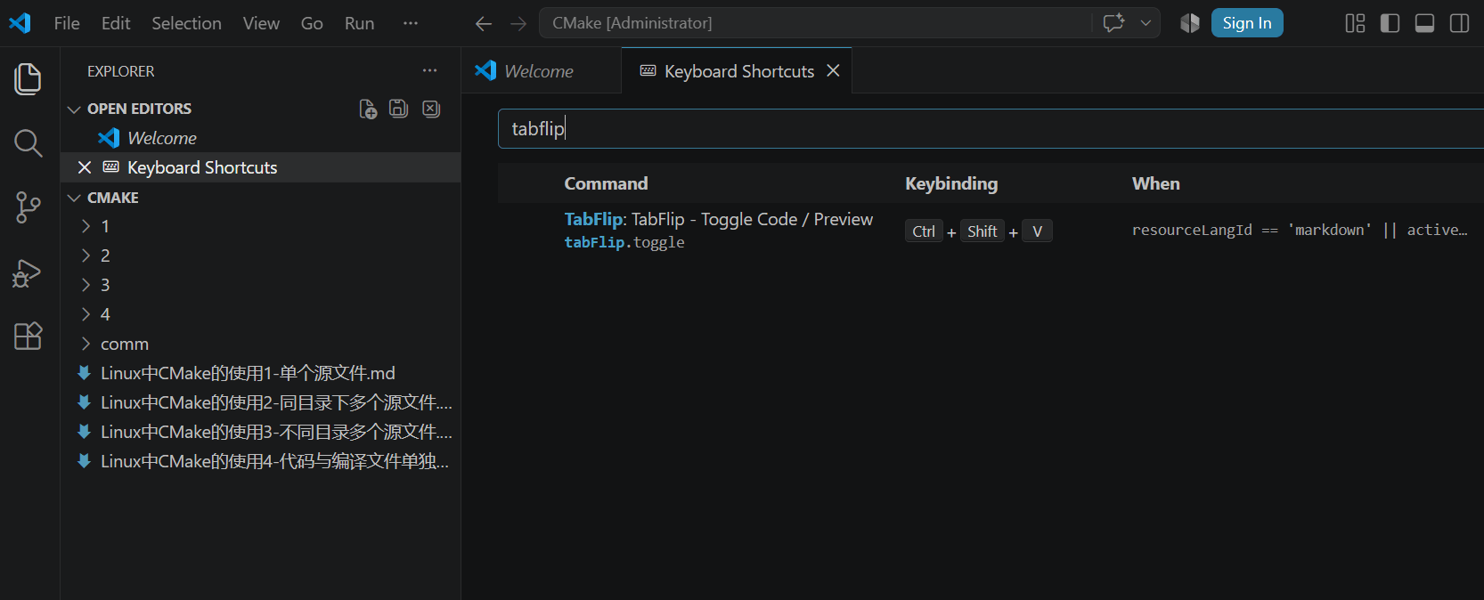Go forward with the right arrow
Screen dimensions: 1484x600
click(x=518, y=23)
